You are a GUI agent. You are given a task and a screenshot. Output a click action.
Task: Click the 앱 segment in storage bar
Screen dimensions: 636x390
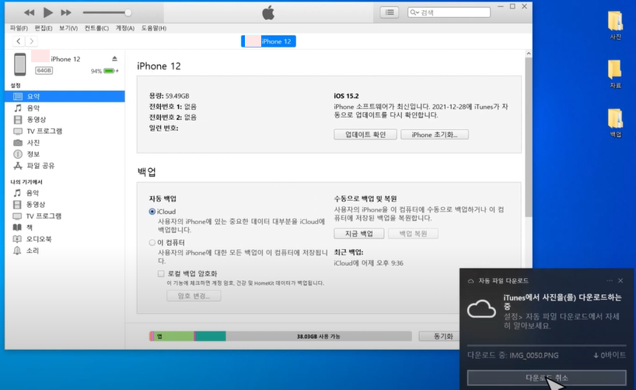[174, 336]
